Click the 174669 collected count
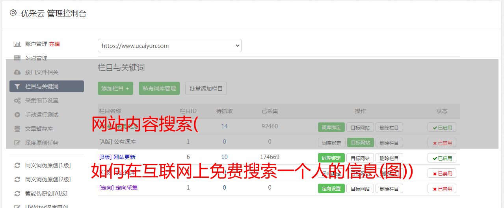 pyautogui.click(x=270, y=157)
